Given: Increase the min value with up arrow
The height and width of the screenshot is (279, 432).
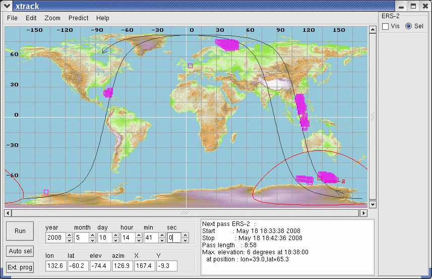Looking at the screenshot, I should pyautogui.click(x=162, y=235).
